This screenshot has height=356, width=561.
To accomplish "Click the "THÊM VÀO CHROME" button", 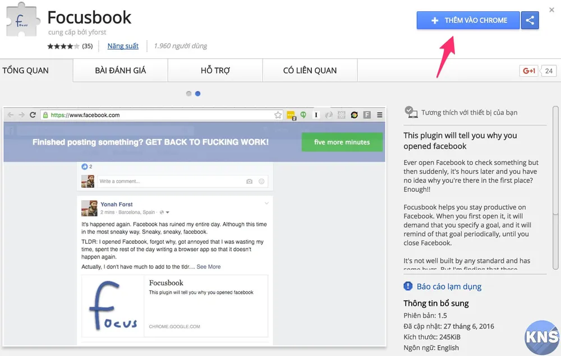I will point(468,20).
